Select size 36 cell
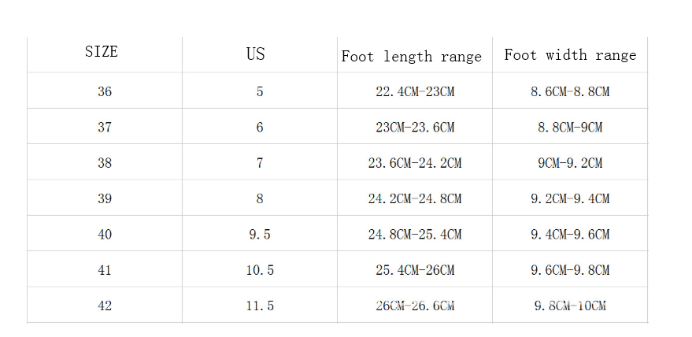This screenshot has height=337, width=692. [105, 91]
